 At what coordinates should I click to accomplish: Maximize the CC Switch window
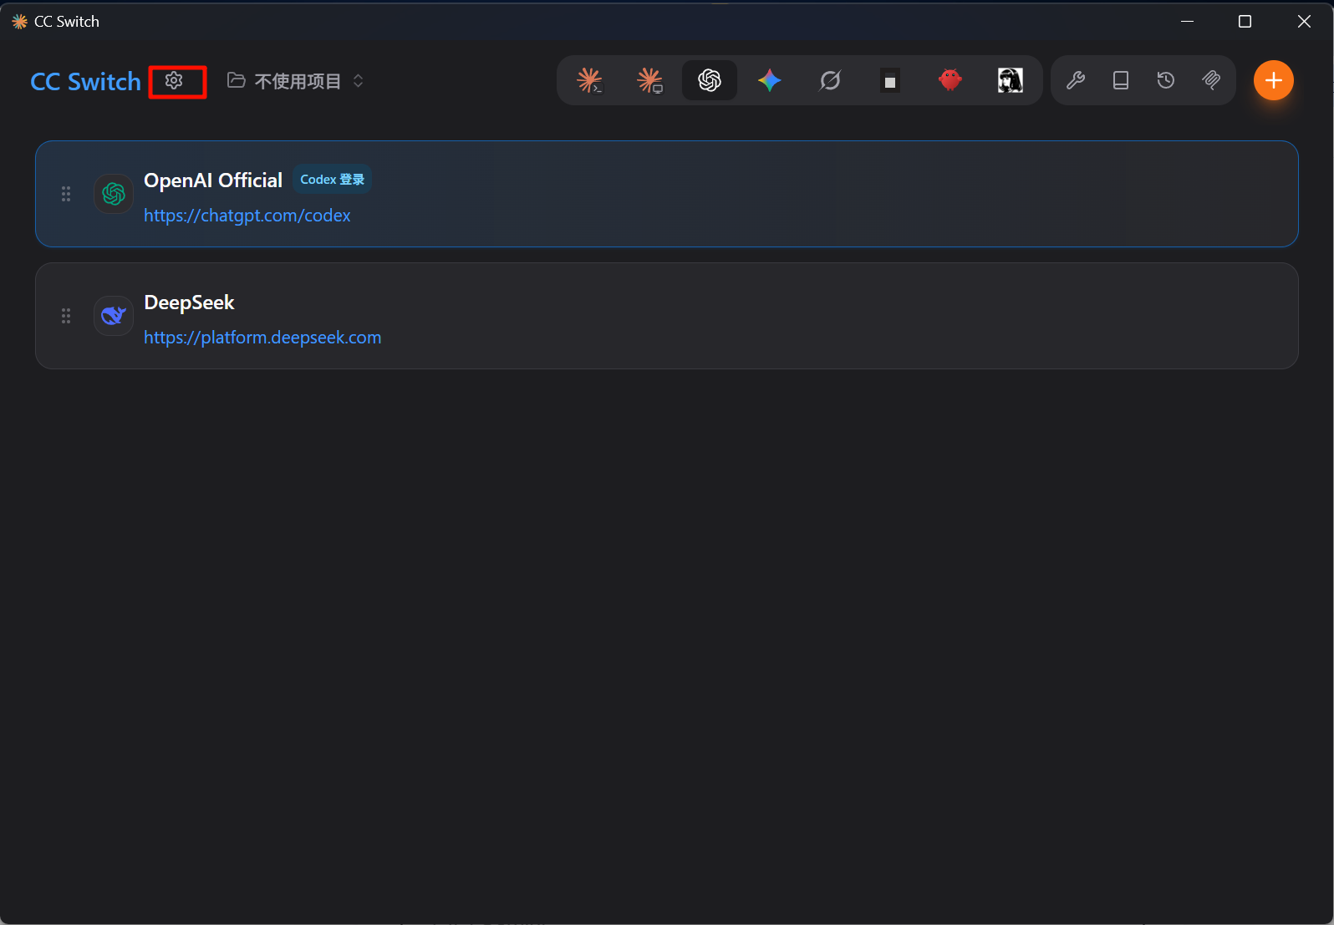coord(1245,22)
